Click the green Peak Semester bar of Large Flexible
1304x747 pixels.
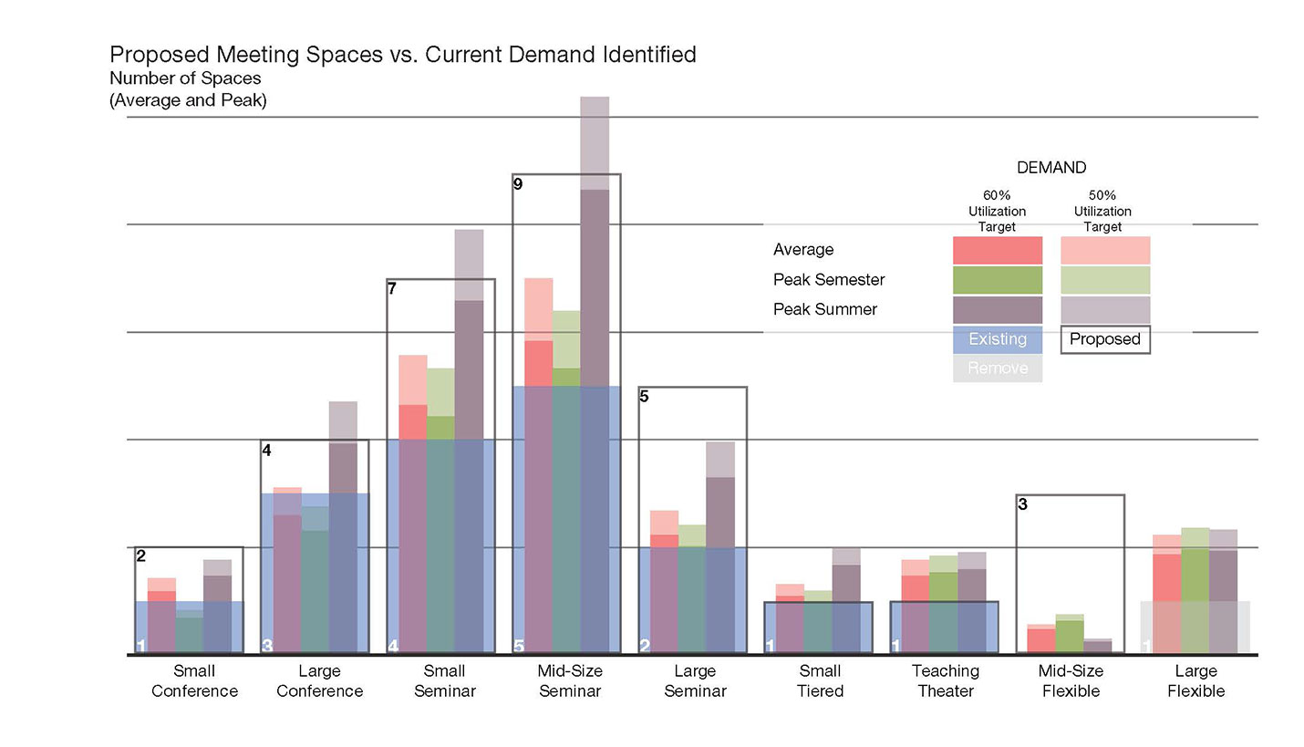pos(1195,591)
